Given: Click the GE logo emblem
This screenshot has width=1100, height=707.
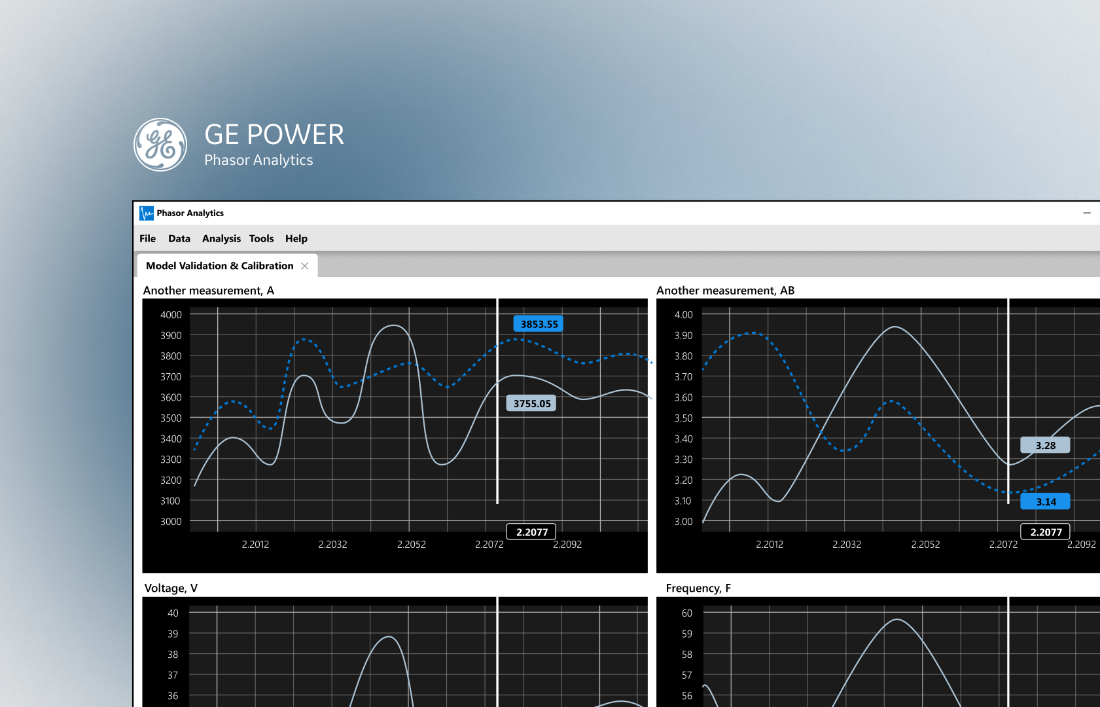Looking at the screenshot, I should [160, 145].
